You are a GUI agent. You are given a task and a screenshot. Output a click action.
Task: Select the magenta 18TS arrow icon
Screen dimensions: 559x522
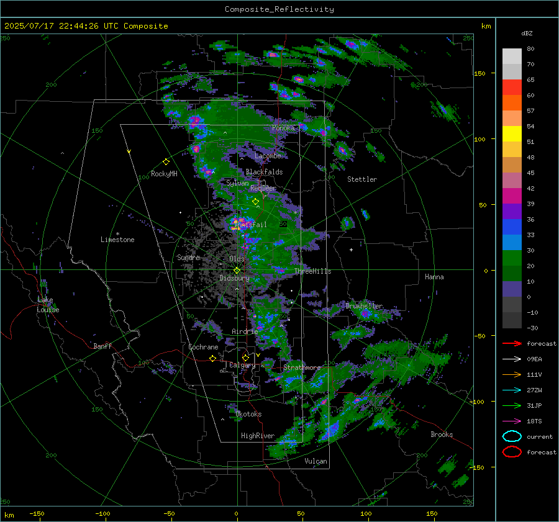[x=512, y=421]
